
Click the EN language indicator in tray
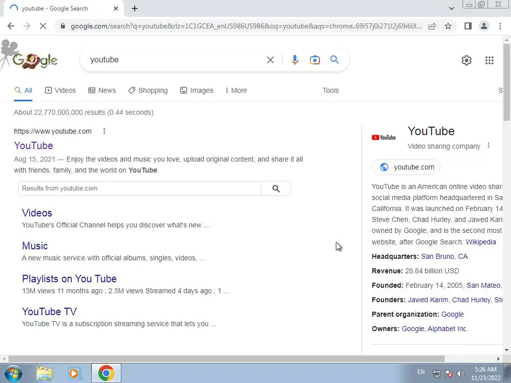tap(421, 372)
